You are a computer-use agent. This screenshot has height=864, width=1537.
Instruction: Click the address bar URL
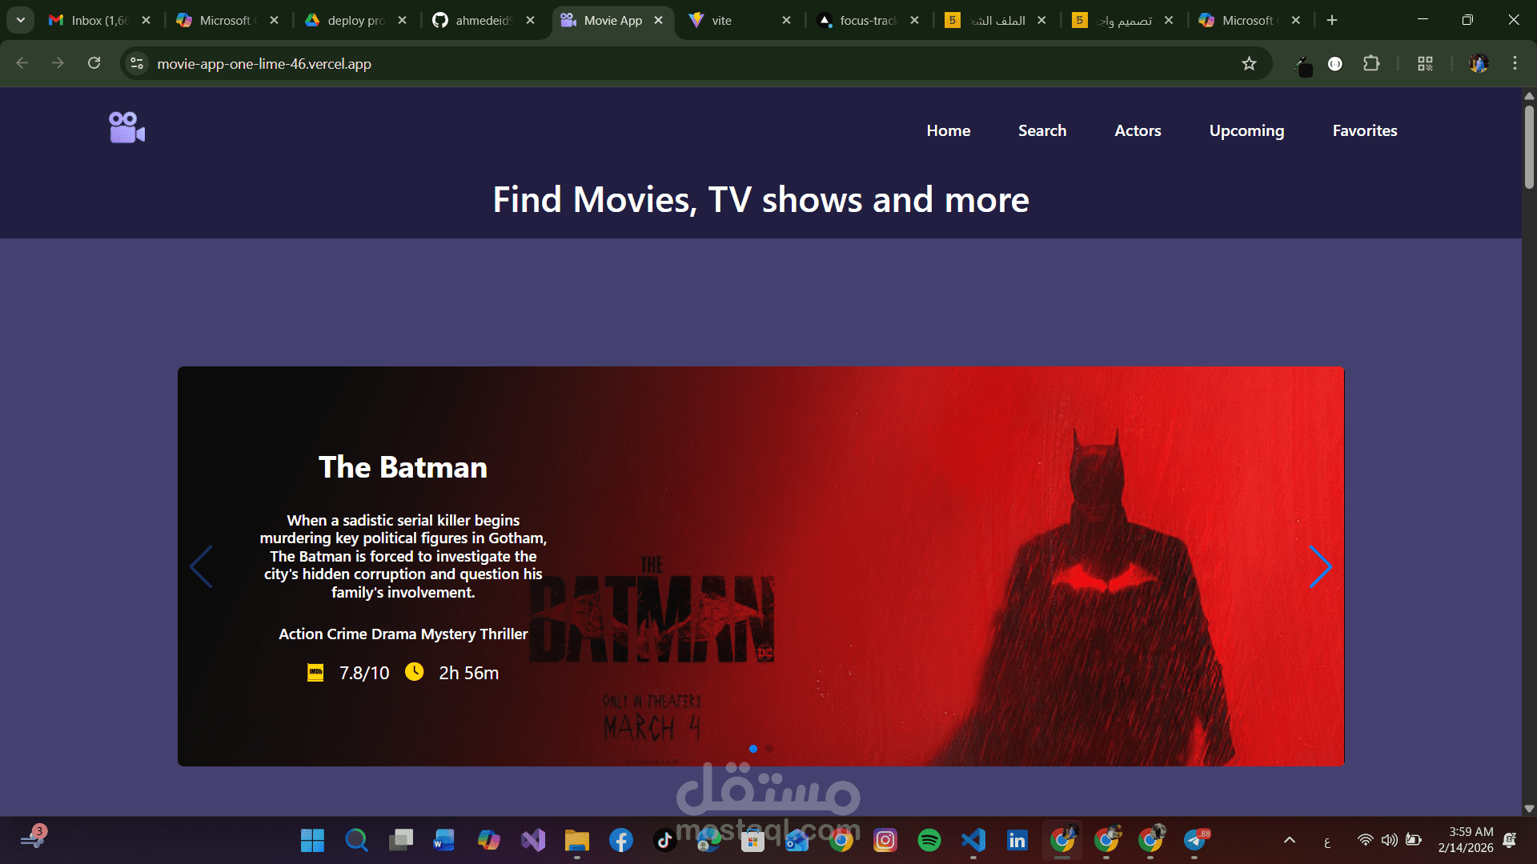(x=264, y=63)
